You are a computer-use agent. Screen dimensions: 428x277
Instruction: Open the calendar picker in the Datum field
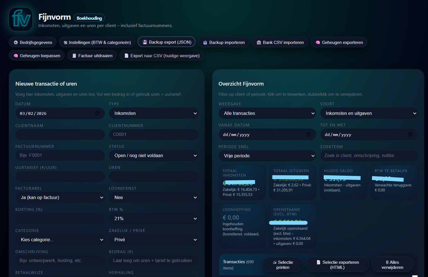(97, 113)
